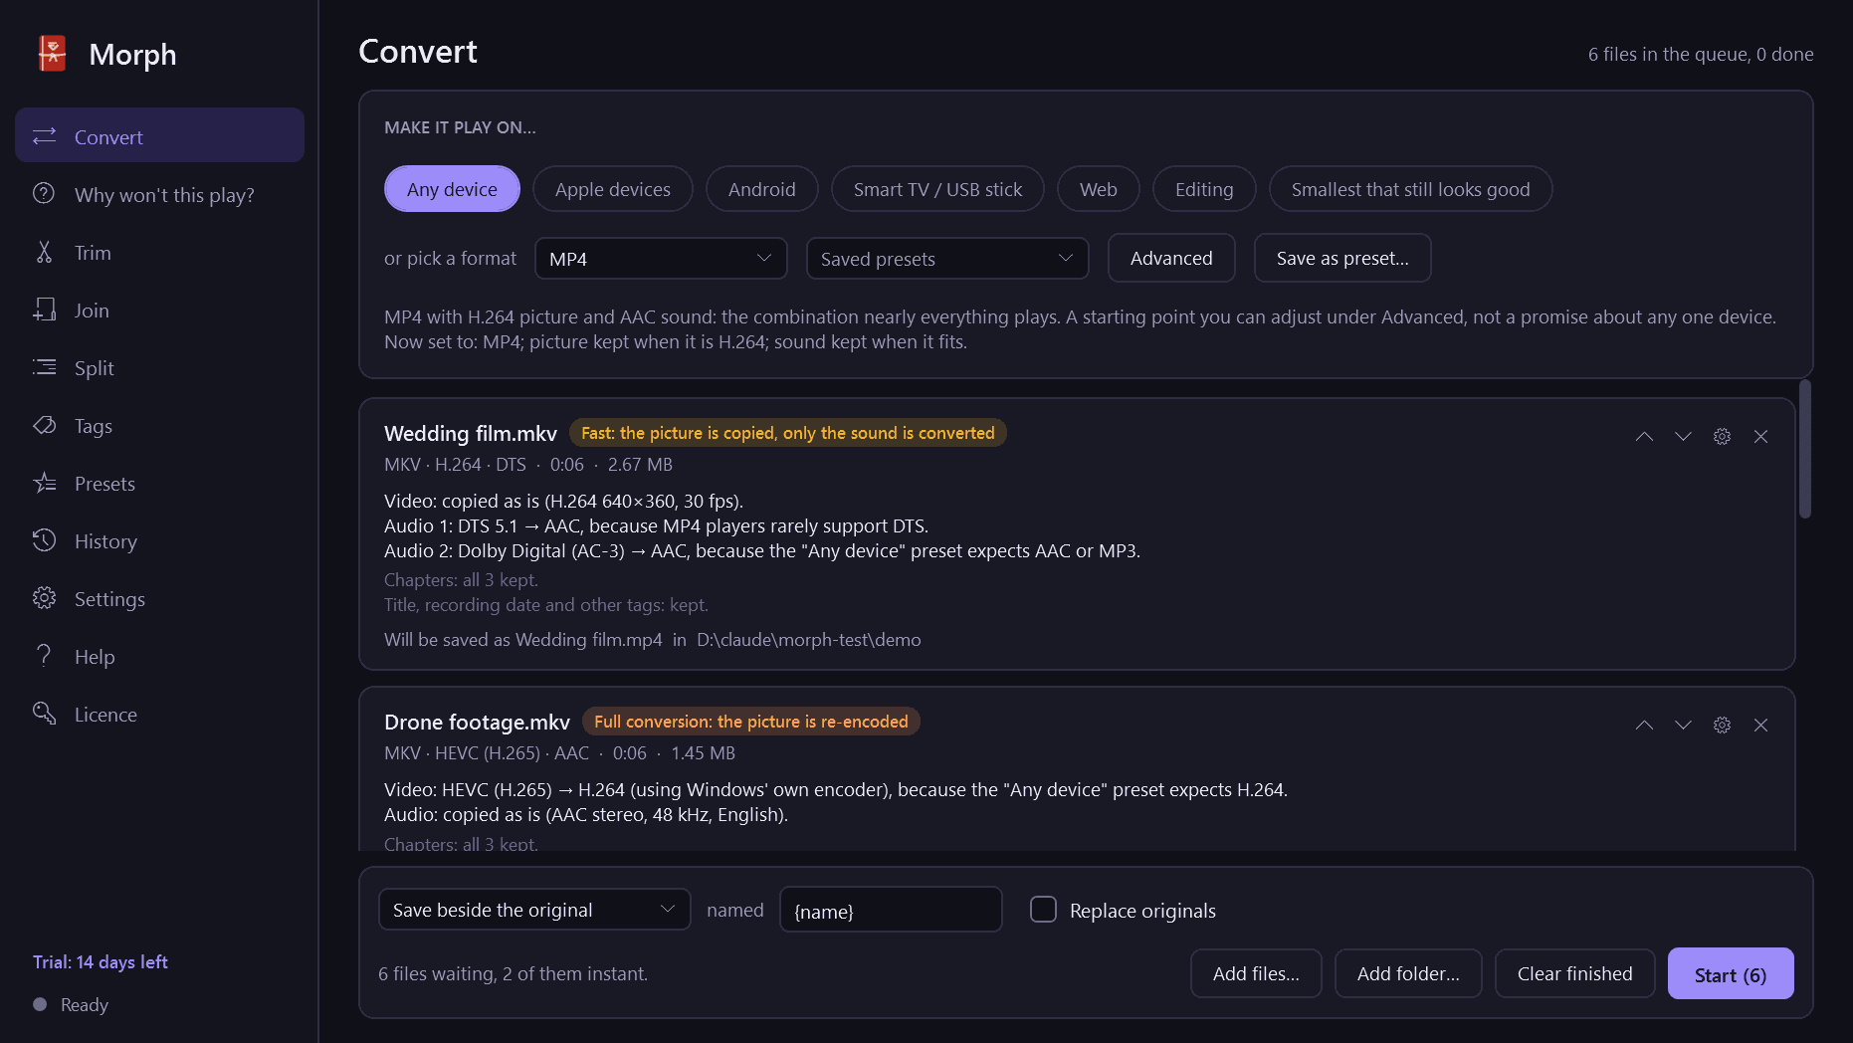Screen dimensions: 1853x1043
Task: Click the Add files... button
Action: point(1256,974)
